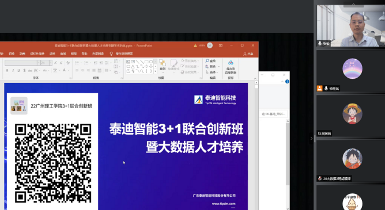Toggle bold formatting in the font group
385x210 pixels.
(x=7, y=71)
